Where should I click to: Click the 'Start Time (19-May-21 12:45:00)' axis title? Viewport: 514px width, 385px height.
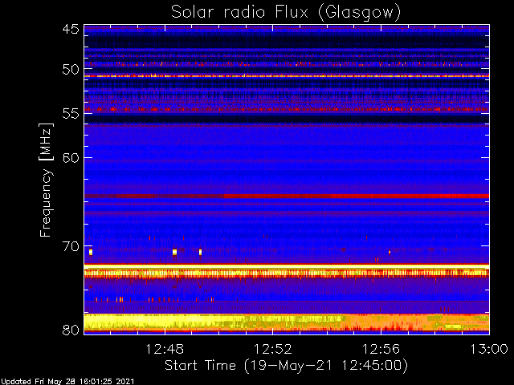[286, 366]
